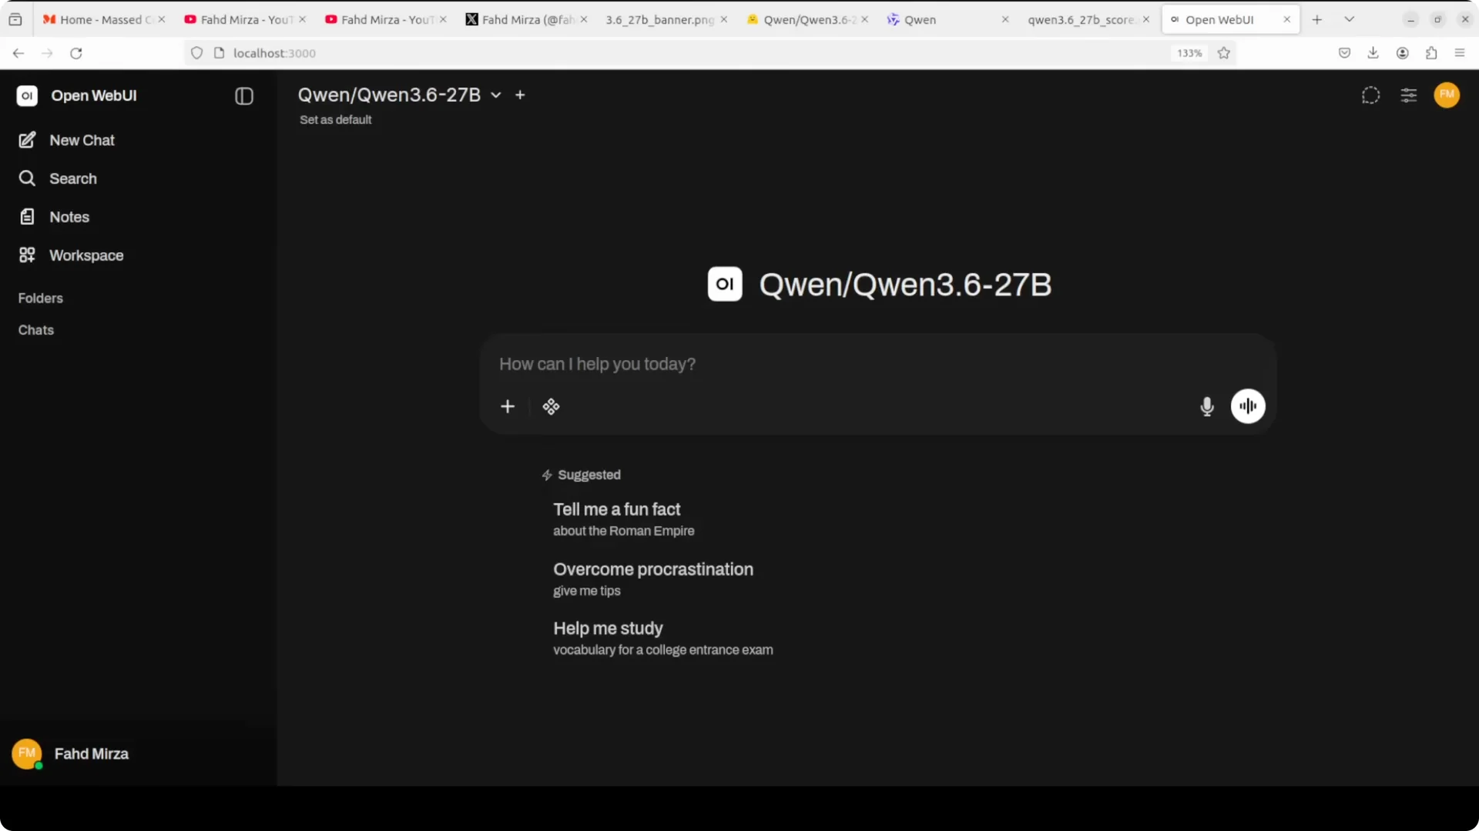Reload the localhost:3000 page
1479x831 pixels.
(x=75, y=53)
